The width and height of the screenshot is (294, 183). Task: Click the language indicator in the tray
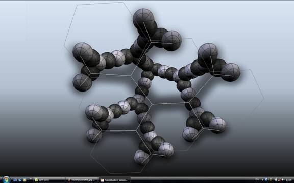tap(257, 180)
